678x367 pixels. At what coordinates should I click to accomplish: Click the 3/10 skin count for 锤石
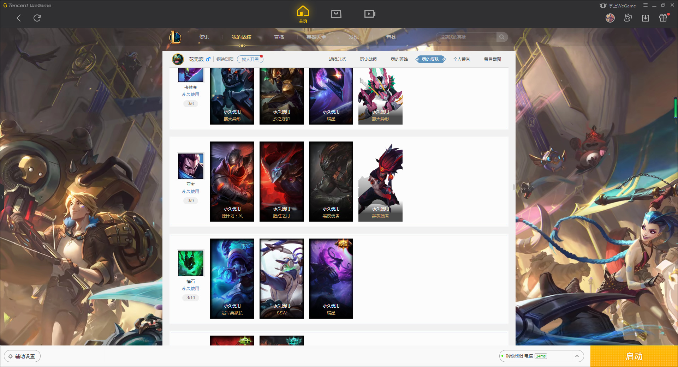click(191, 298)
